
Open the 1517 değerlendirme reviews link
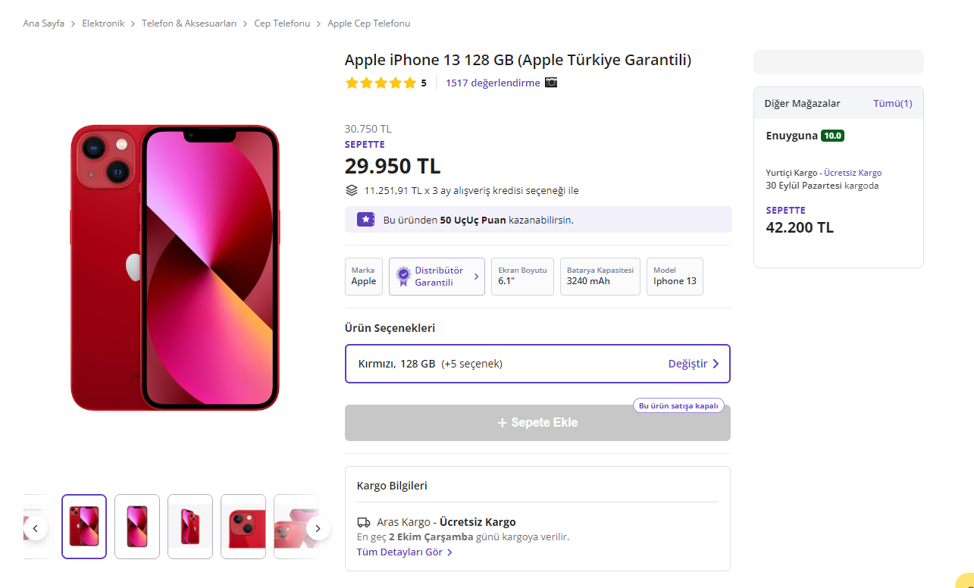click(493, 83)
